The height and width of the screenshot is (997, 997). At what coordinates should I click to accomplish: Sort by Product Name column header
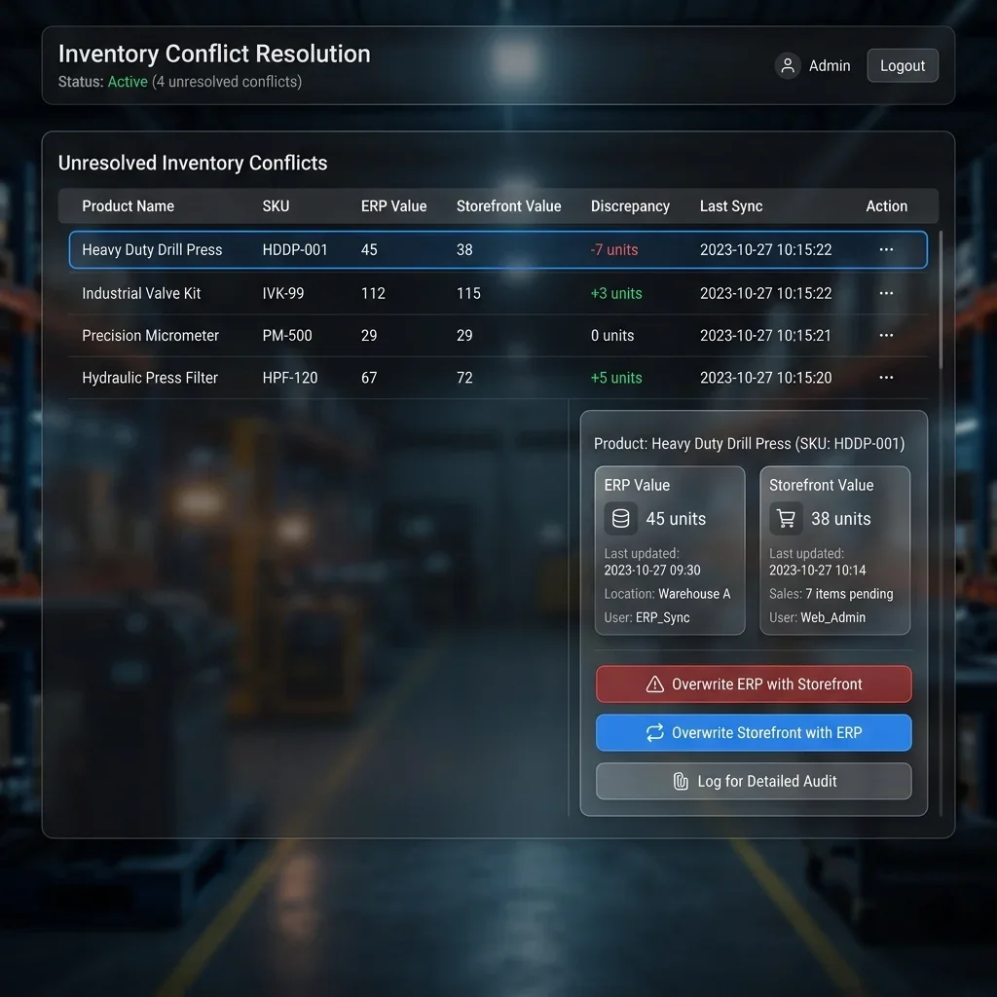tap(128, 206)
